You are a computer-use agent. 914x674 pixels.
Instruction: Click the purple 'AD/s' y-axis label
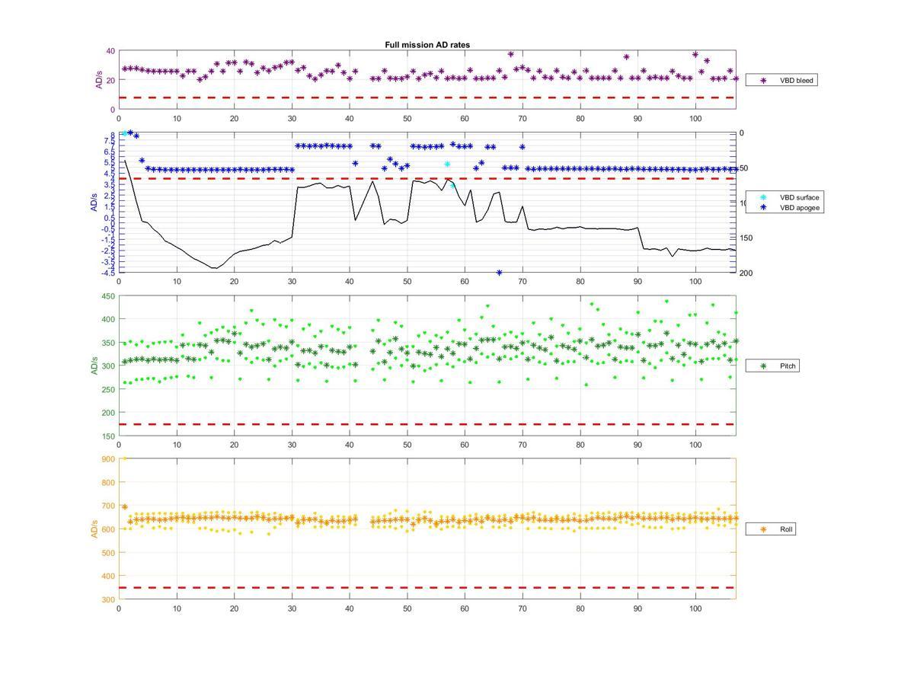pos(98,80)
